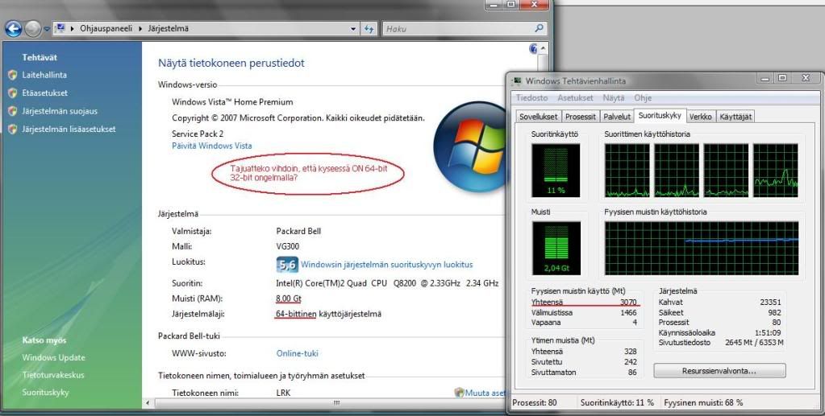Viewport: 825px width, 416px height.
Task: Switch to the Käyttäjät tab
Action: (x=735, y=117)
